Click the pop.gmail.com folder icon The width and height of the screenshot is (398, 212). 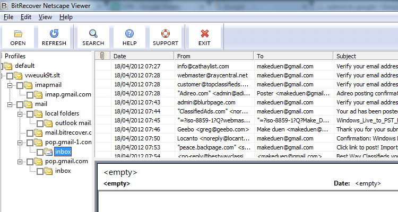(x=38, y=161)
